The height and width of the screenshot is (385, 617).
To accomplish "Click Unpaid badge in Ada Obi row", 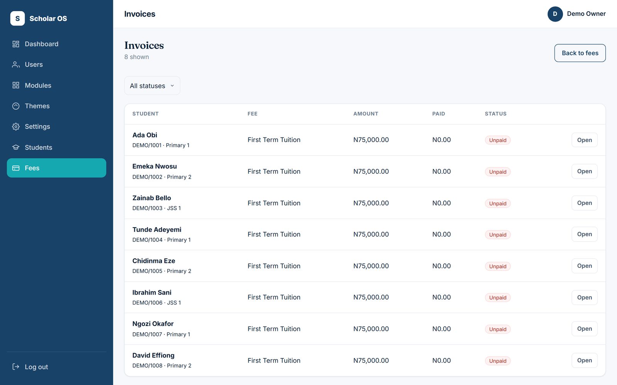I will 497,140.
